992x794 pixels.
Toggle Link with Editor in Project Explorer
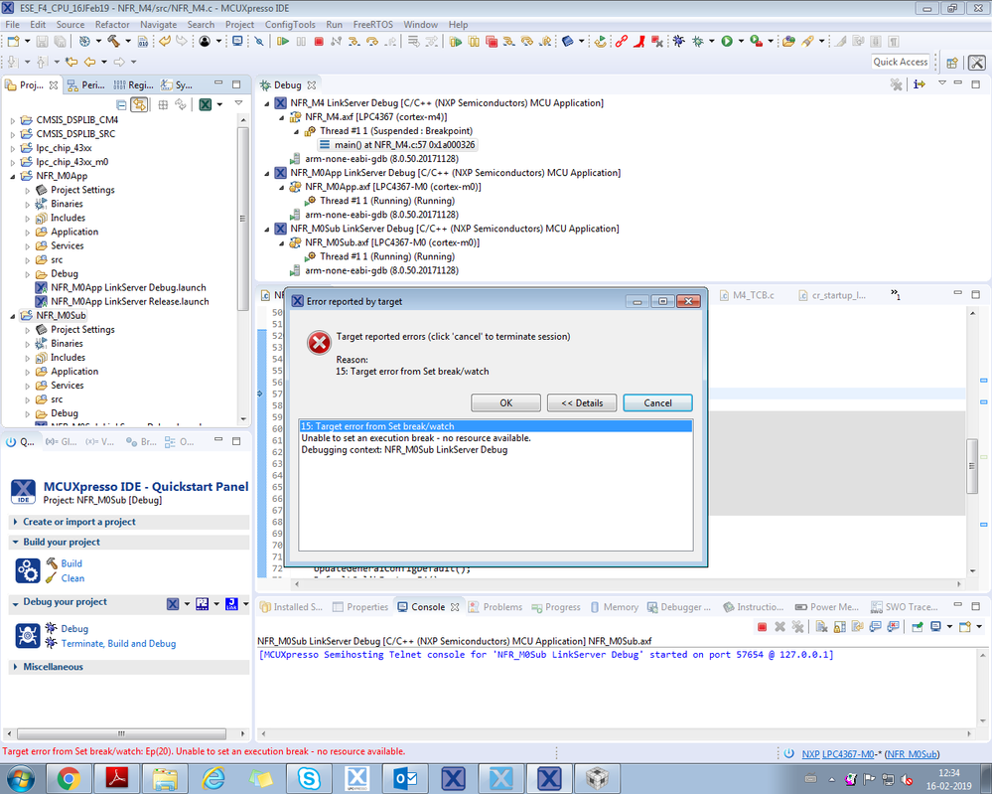click(x=139, y=104)
